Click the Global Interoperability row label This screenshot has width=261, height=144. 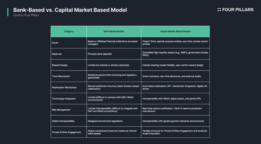63,121
